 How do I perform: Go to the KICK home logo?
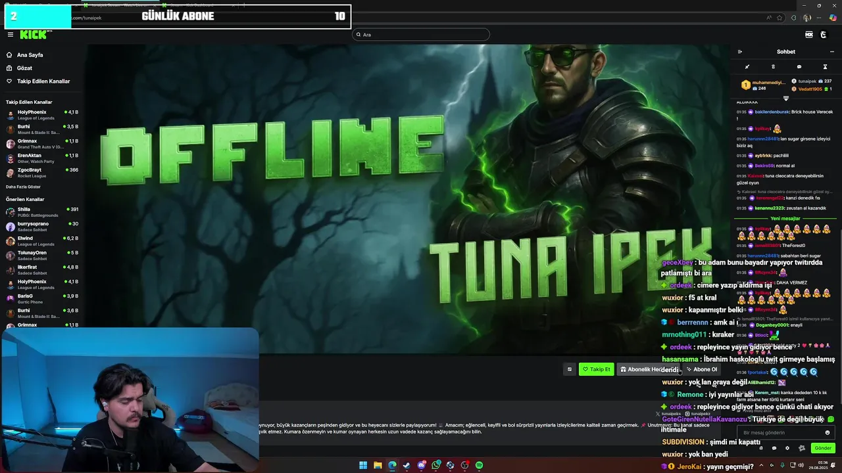33,35
